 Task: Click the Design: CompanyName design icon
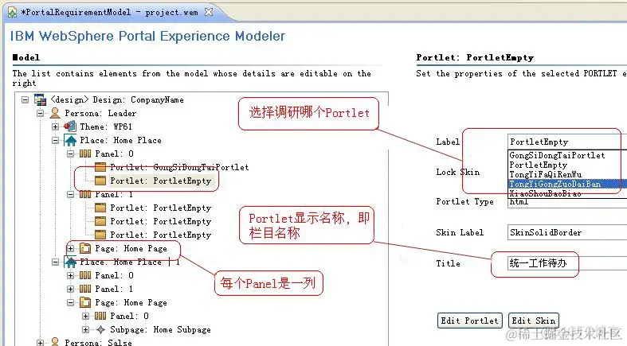(x=40, y=99)
